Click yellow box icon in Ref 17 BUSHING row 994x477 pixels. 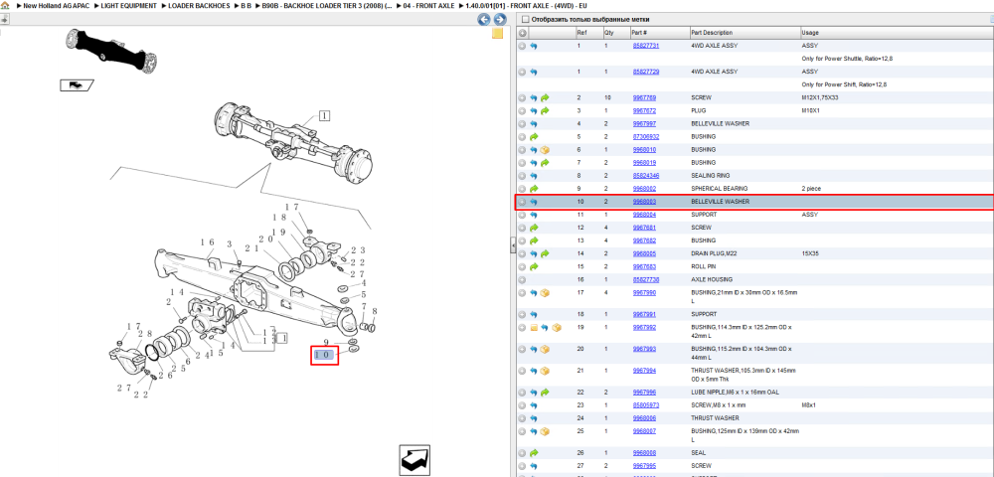pos(545,293)
